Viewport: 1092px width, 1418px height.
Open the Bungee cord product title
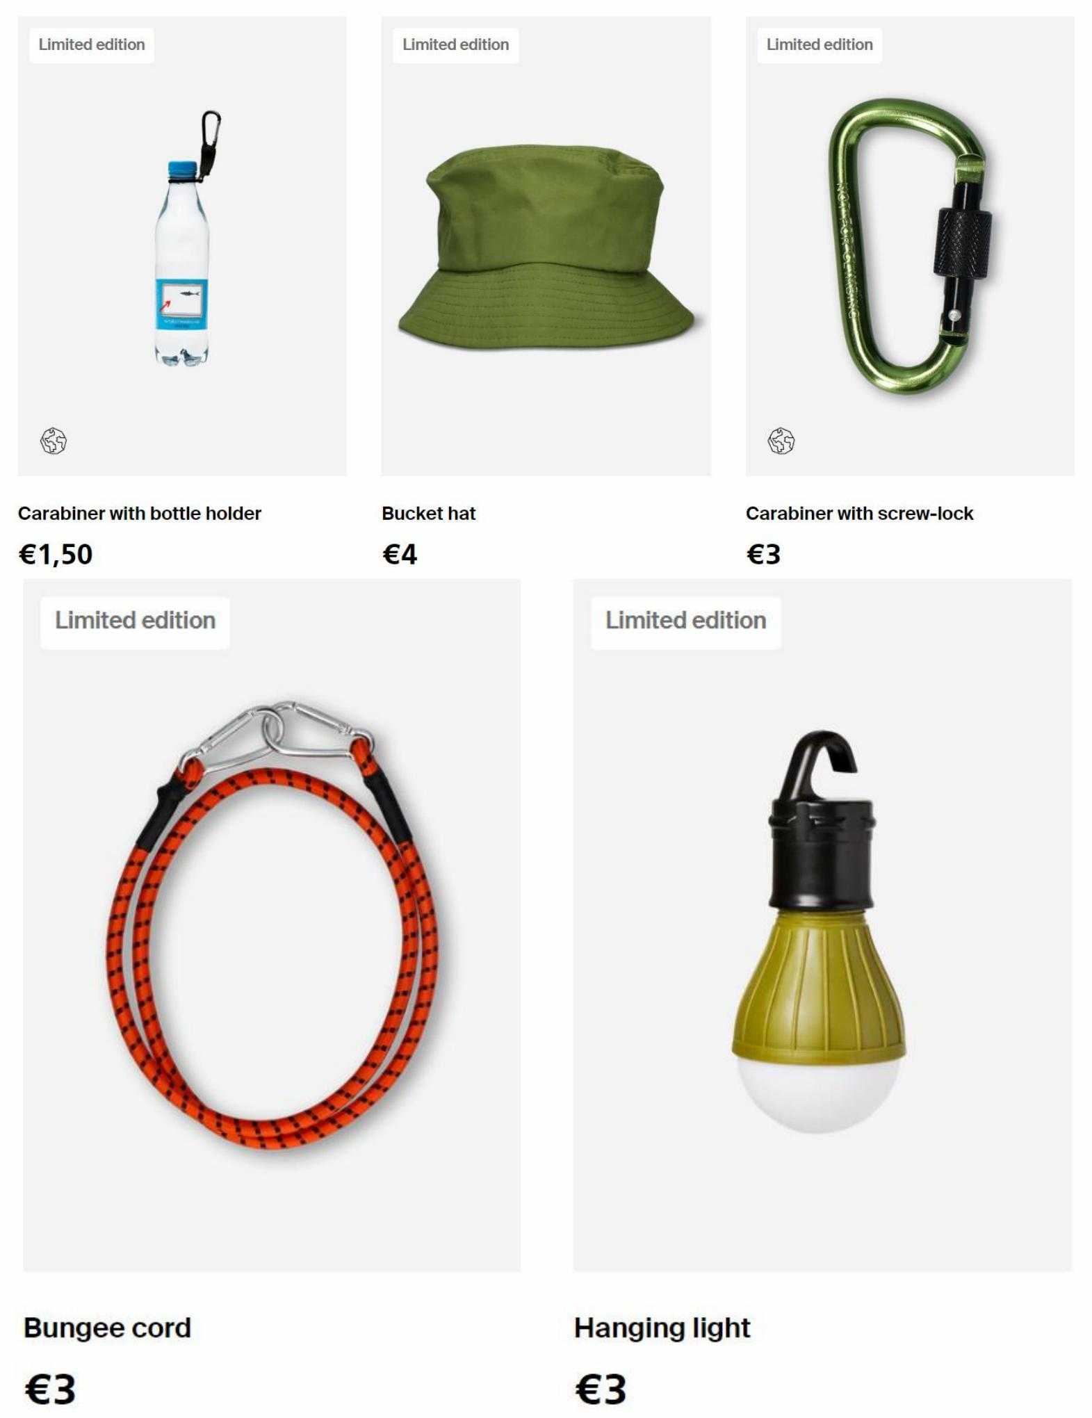[x=107, y=1328]
